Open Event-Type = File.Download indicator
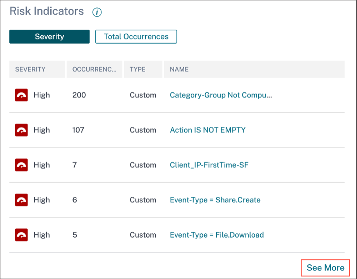This screenshot has height=279, width=357. [217, 235]
